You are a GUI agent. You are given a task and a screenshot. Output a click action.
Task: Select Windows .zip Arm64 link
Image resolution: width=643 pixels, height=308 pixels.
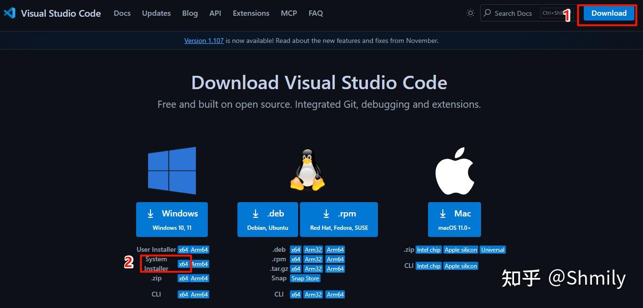coord(200,278)
